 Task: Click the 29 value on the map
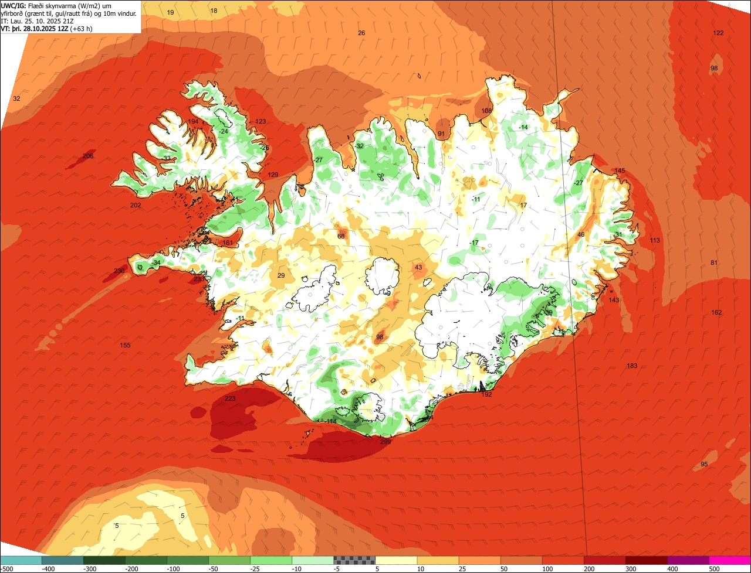point(281,275)
